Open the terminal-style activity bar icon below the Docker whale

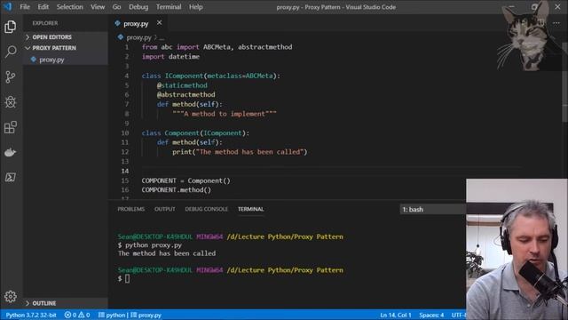click(x=10, y=177)
